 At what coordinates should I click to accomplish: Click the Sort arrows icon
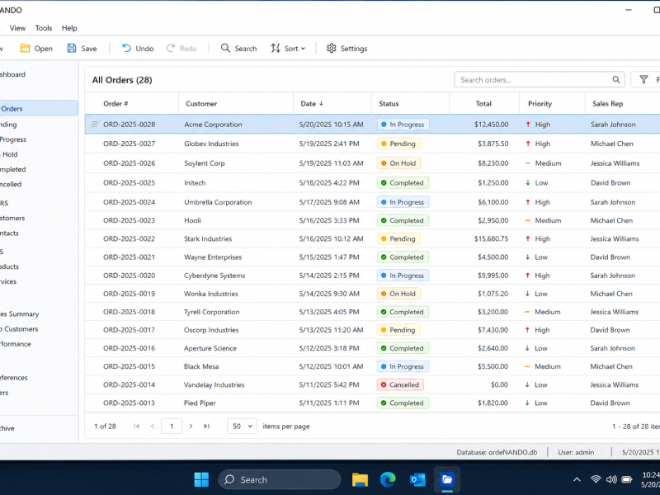276,49
